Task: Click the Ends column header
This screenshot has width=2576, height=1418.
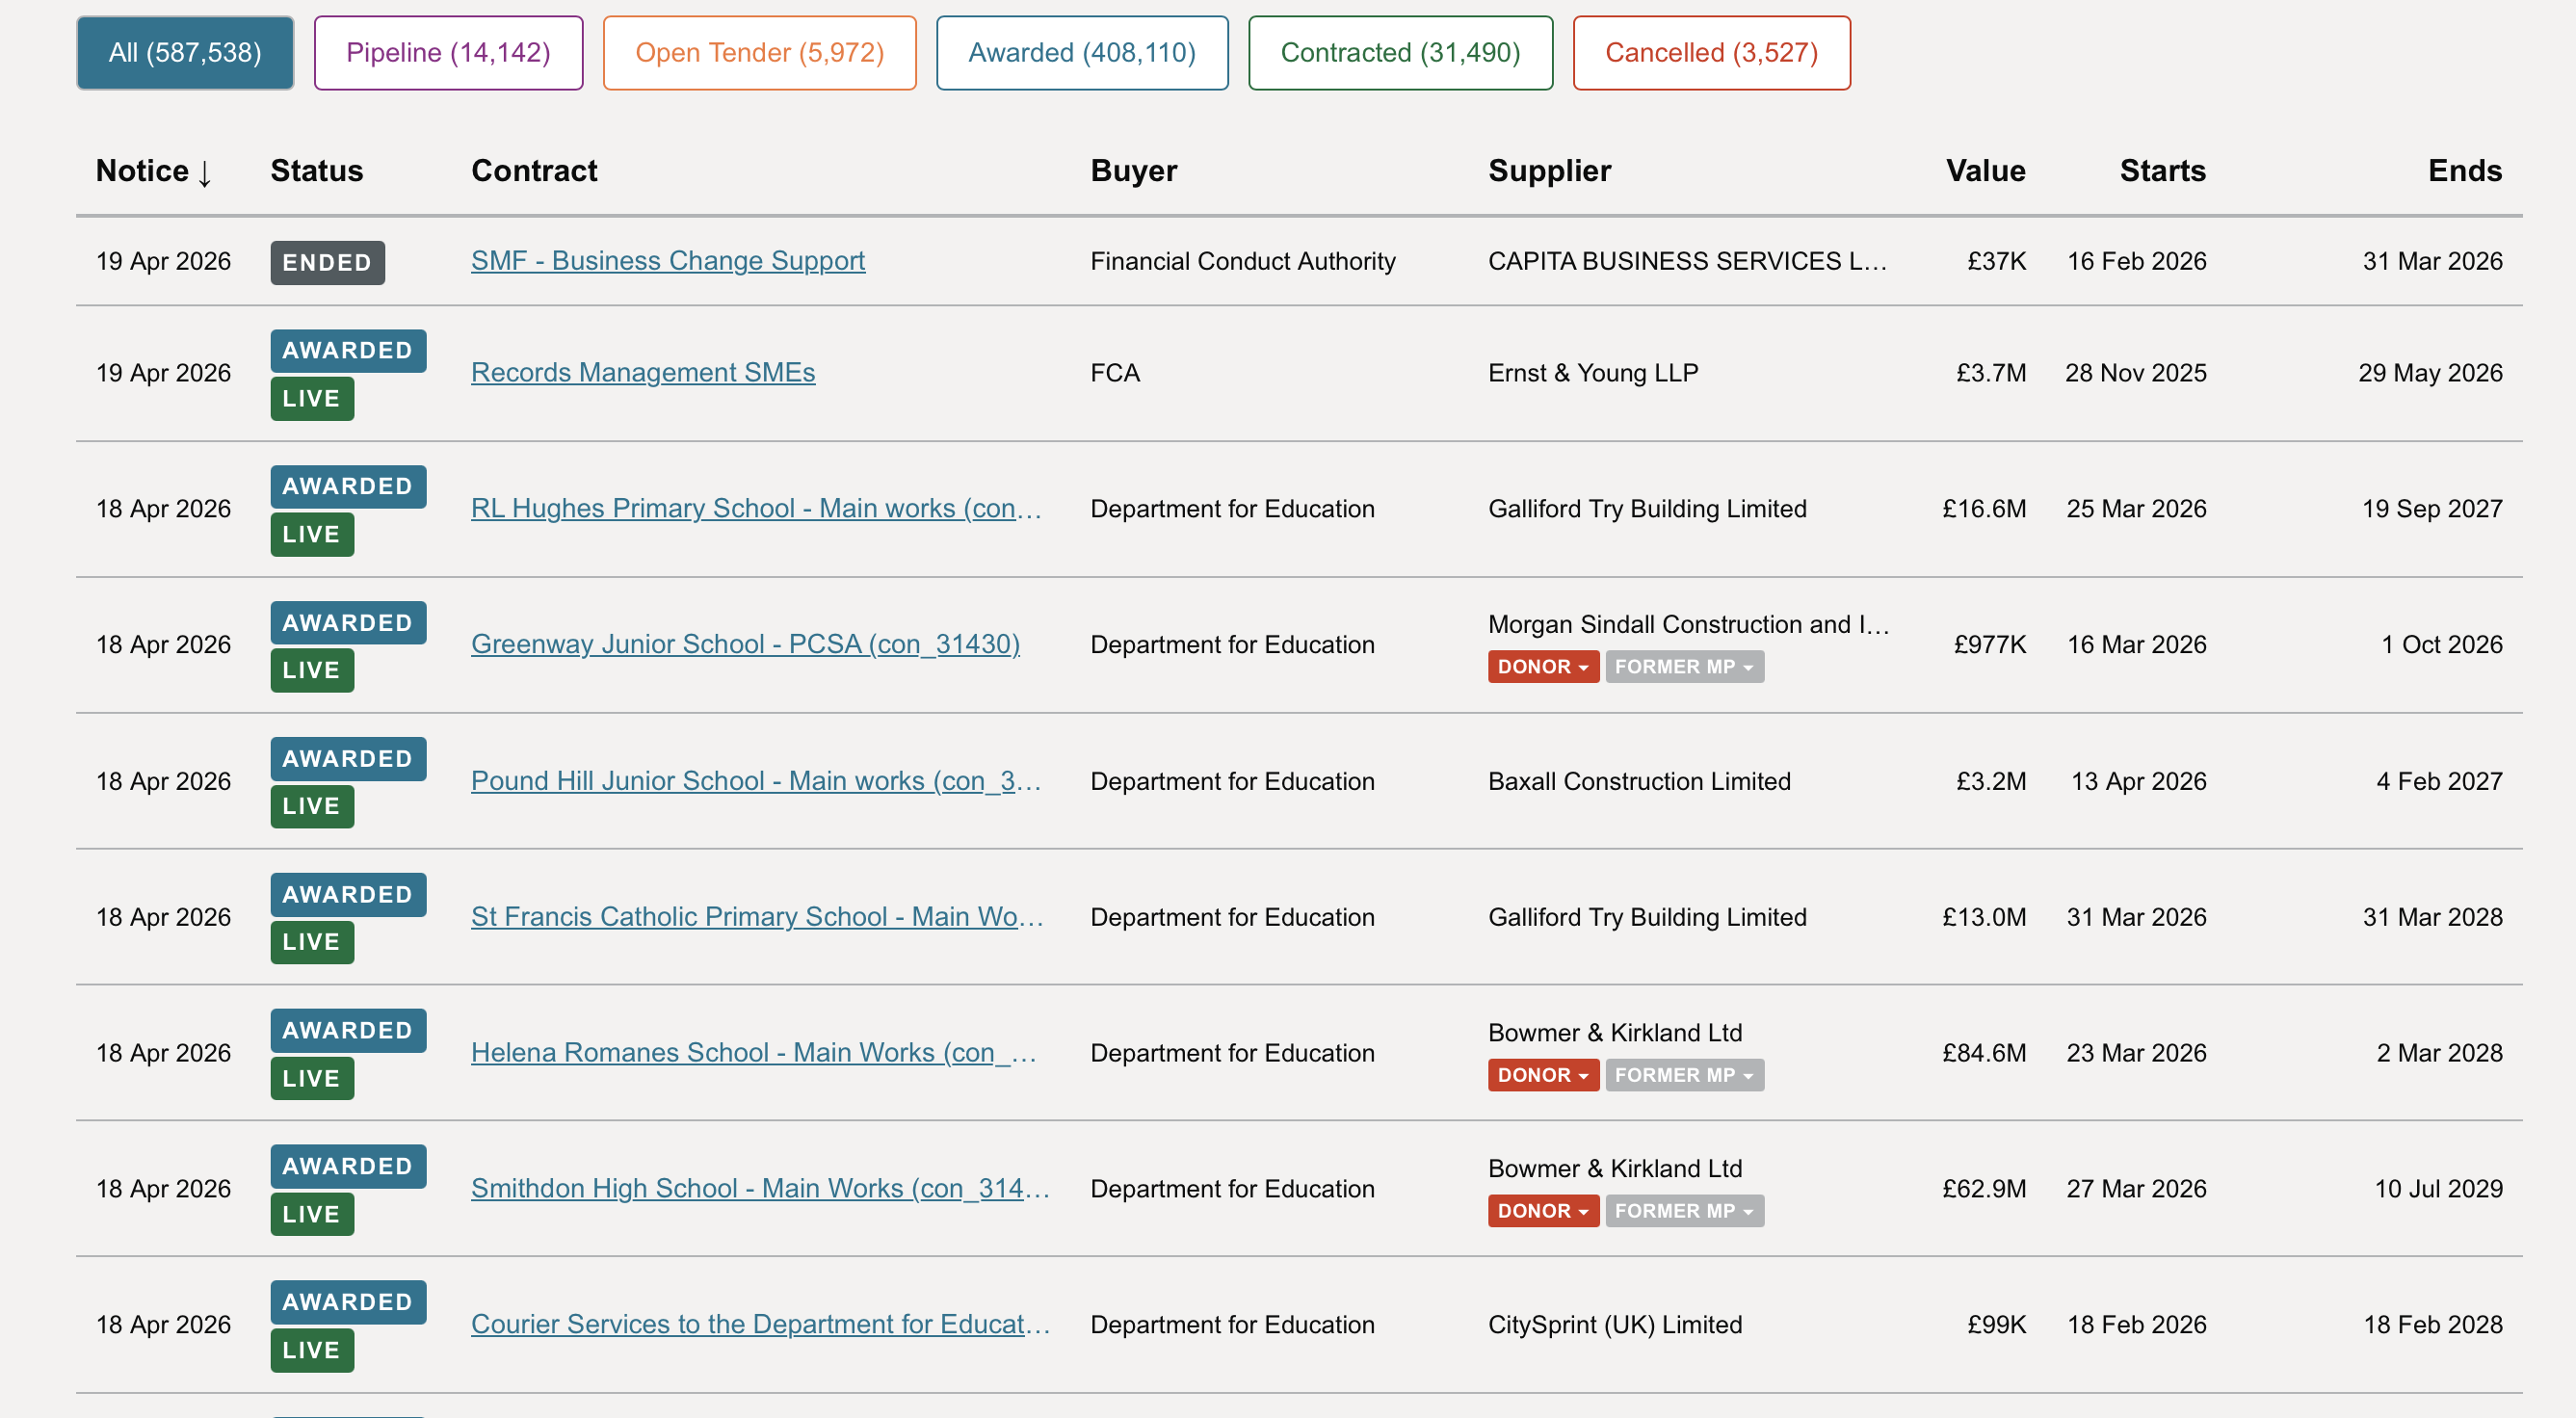Action: tap(2464, 171)
